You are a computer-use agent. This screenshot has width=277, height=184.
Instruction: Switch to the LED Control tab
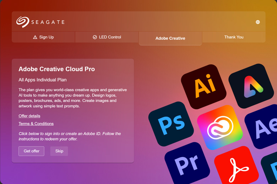107,37
